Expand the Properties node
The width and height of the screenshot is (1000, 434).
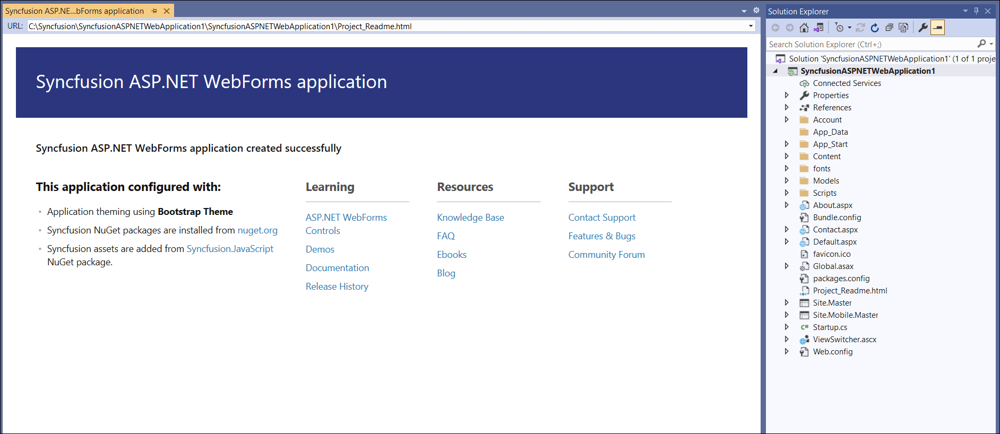pos(787,96)
